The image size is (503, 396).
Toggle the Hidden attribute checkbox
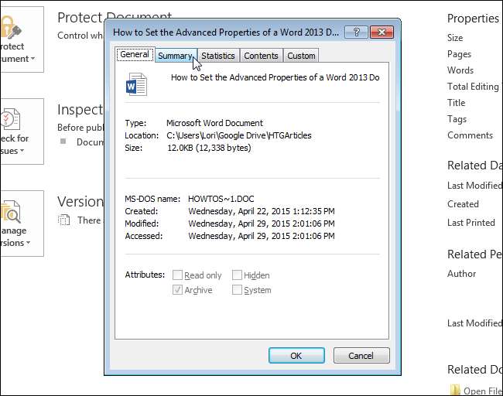click(x=238, y=275)
